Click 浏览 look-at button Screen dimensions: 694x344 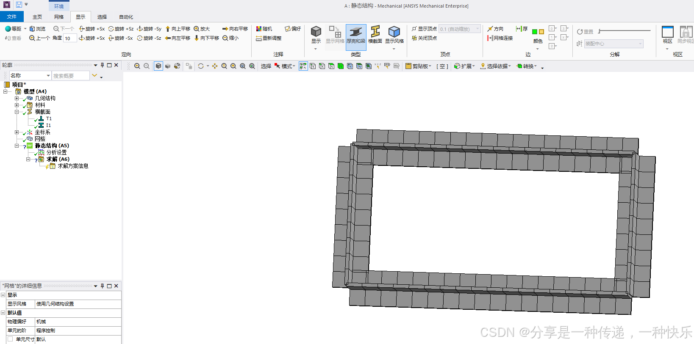tap(37, 29)
